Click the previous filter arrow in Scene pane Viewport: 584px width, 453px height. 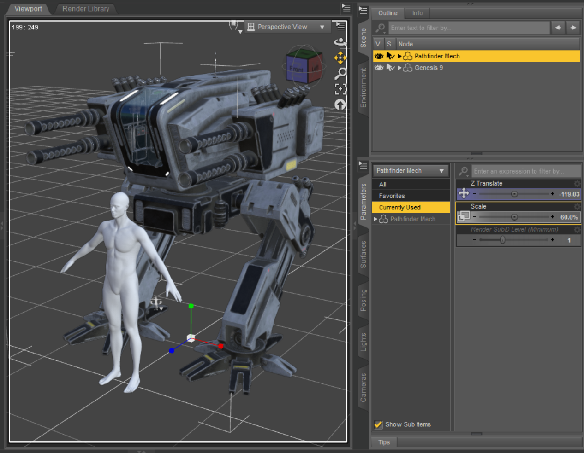(x=558, y=28)
